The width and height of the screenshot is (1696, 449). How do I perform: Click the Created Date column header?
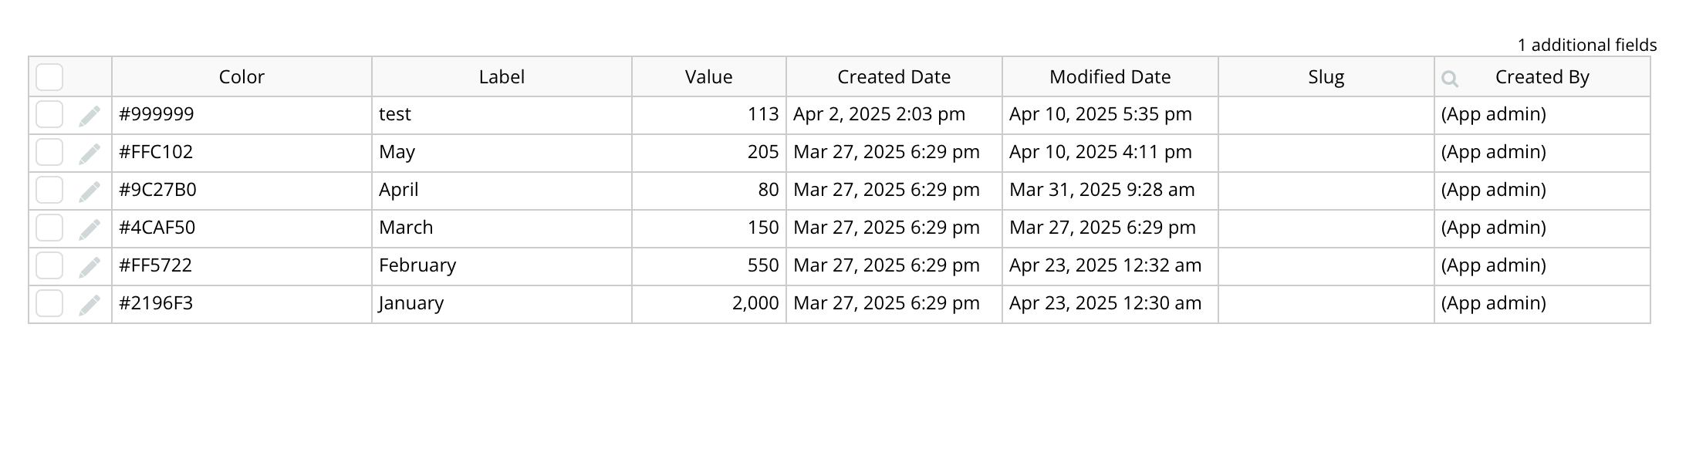pyautogui.click(x=894, y=77)
